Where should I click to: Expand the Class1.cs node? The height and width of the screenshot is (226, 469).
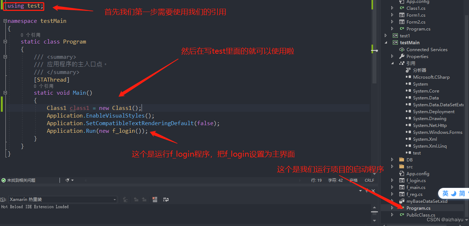click(392, 8)
